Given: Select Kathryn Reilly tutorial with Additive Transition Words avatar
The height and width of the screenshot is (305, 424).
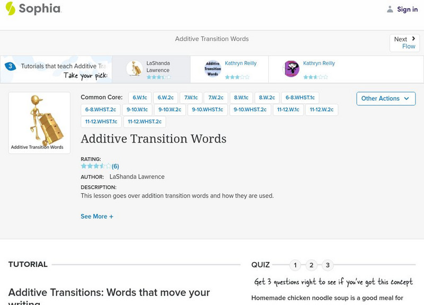Looking at the screenshot, I should pos(229,69).
